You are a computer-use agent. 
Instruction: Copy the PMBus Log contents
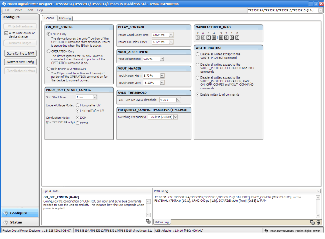312,222
